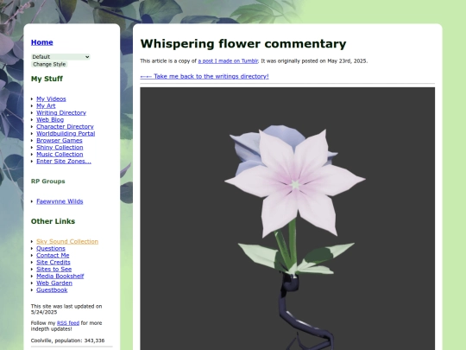Viewport: 466px width, 350px height.
Task: Open the Default style dropdown
Action: tap(60, 57)
